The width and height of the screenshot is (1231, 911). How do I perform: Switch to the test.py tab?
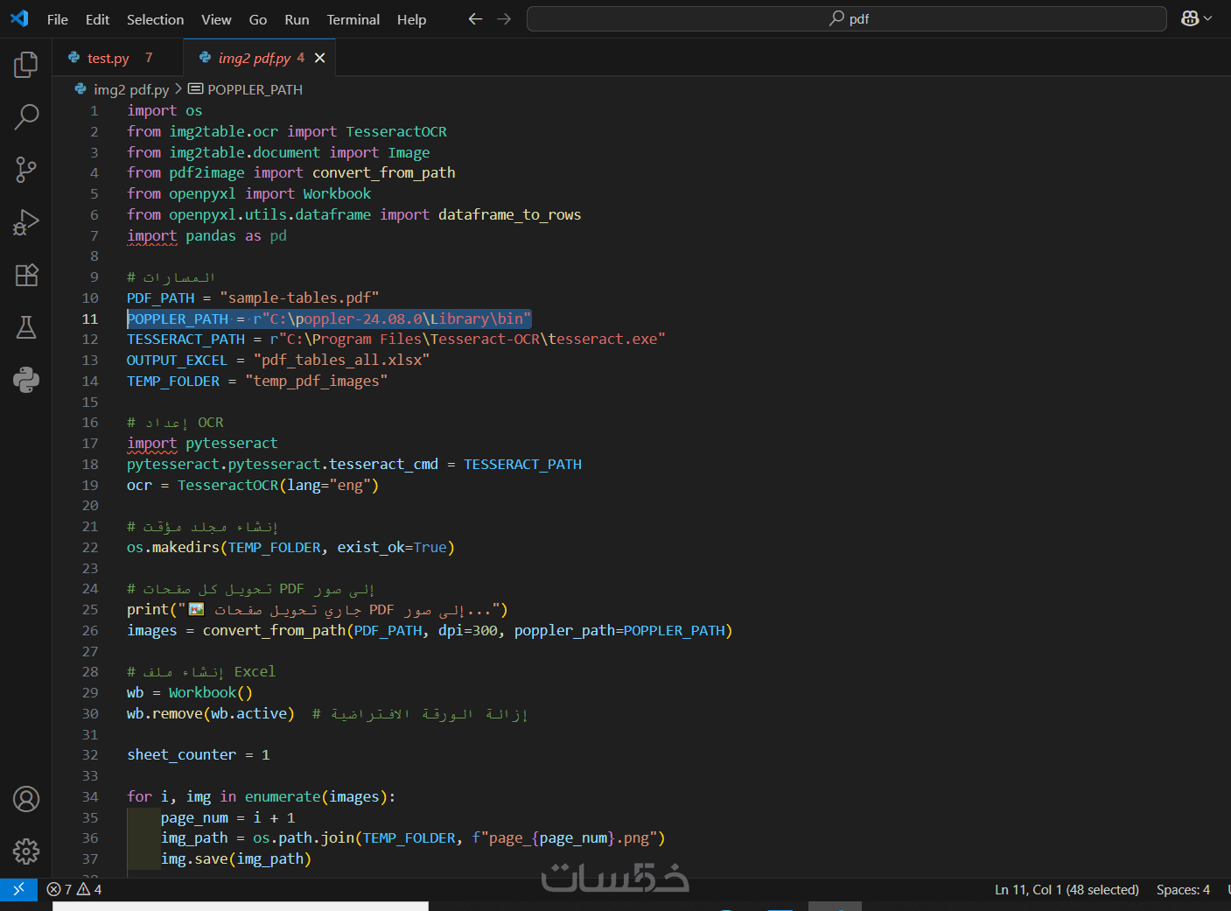coord(108,58)
